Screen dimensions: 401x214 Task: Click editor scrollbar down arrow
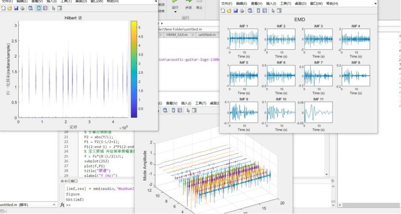tap(327, 174)
